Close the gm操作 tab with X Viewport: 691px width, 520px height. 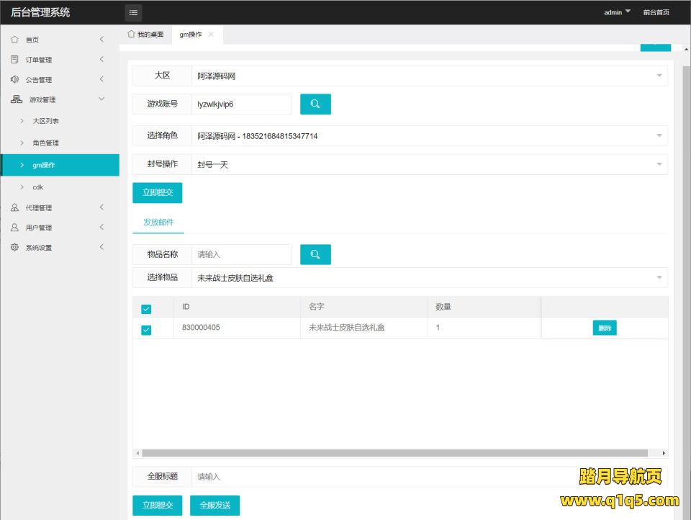click(211, 35)
